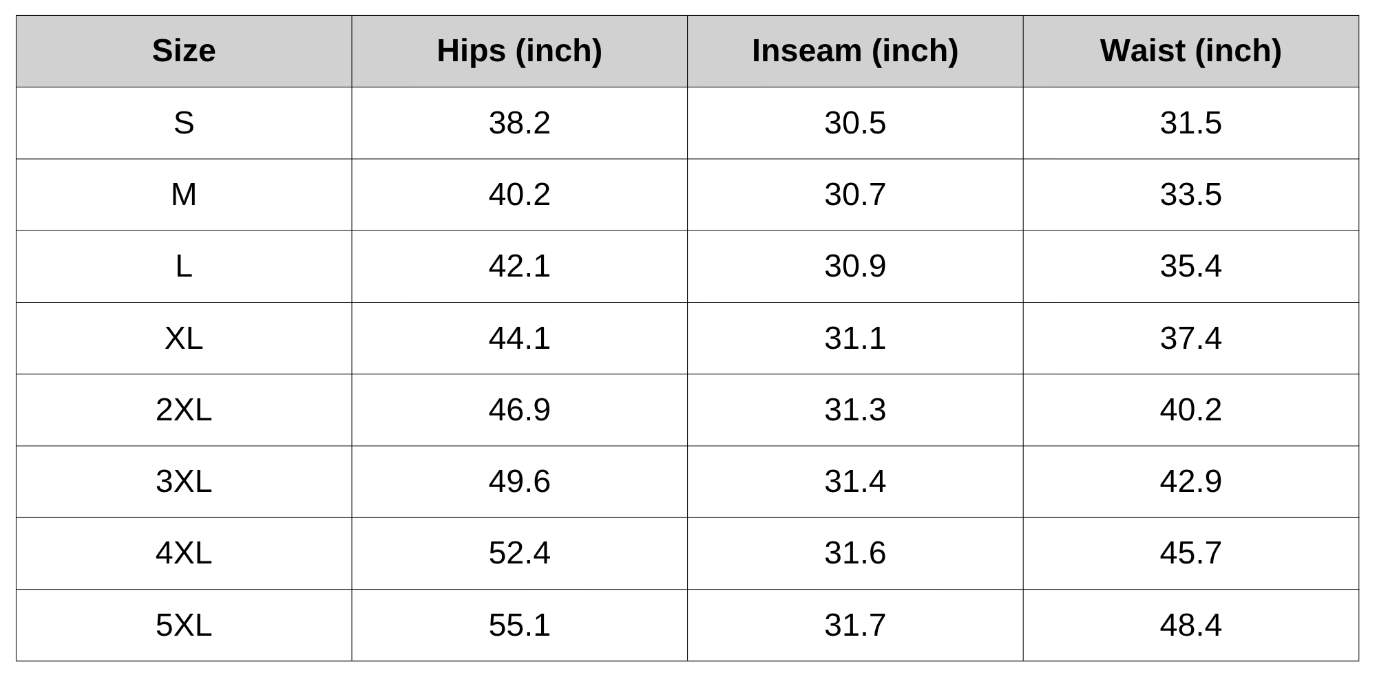Select the Waist (inch) header cell
1377x688 pixels.
click(x=1190, y=51)
